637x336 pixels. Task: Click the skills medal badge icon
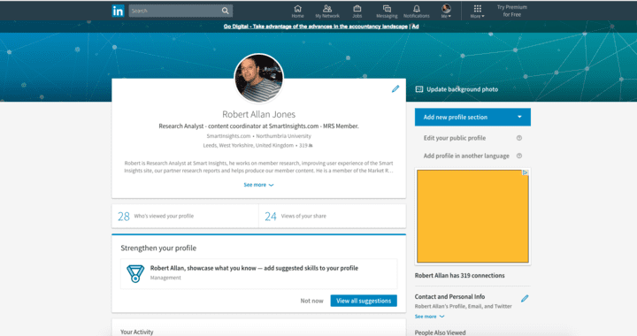point(135,273)
